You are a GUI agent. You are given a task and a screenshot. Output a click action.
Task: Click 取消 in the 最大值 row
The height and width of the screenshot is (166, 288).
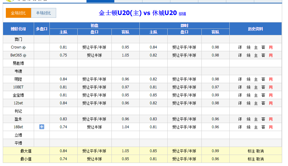point(260,151)
